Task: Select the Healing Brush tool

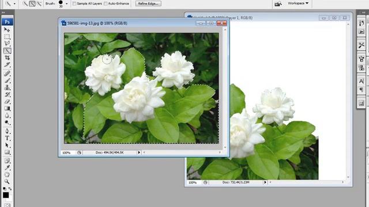Action: [7, 74]
